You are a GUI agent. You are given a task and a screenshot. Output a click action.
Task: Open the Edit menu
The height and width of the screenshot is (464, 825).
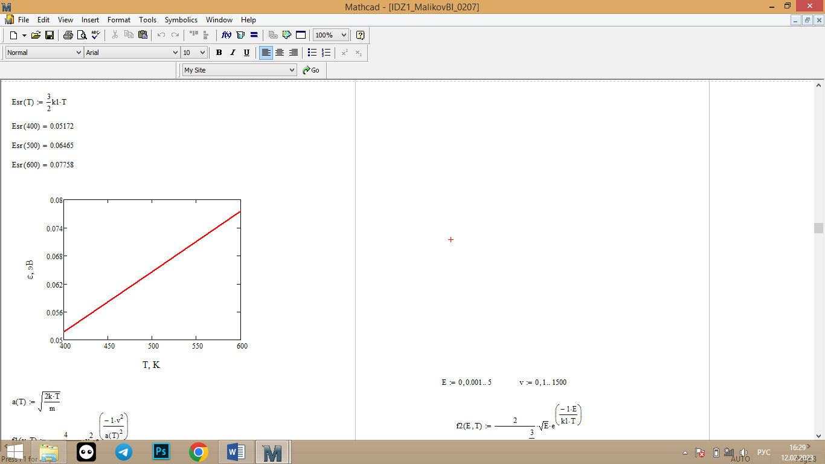(43, 20)
